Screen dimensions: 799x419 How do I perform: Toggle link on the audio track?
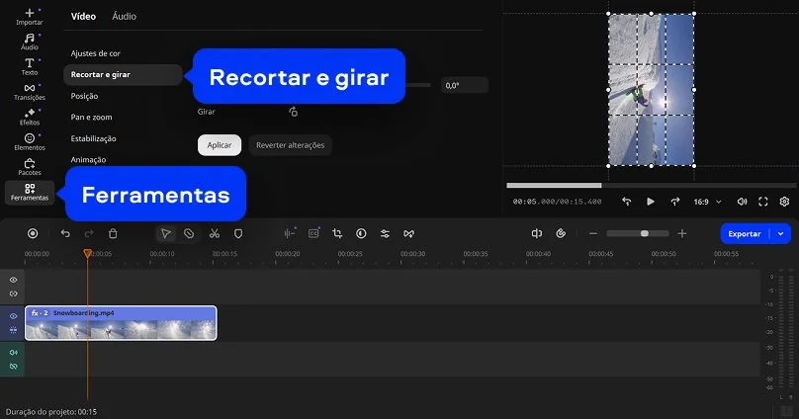click(13, 366)
